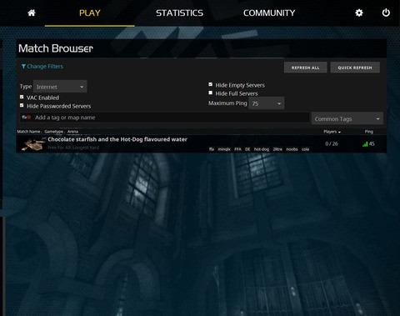Open the PLAY tab
The image size is (400, 316).
pyautogui.click(x=90, y=13)
